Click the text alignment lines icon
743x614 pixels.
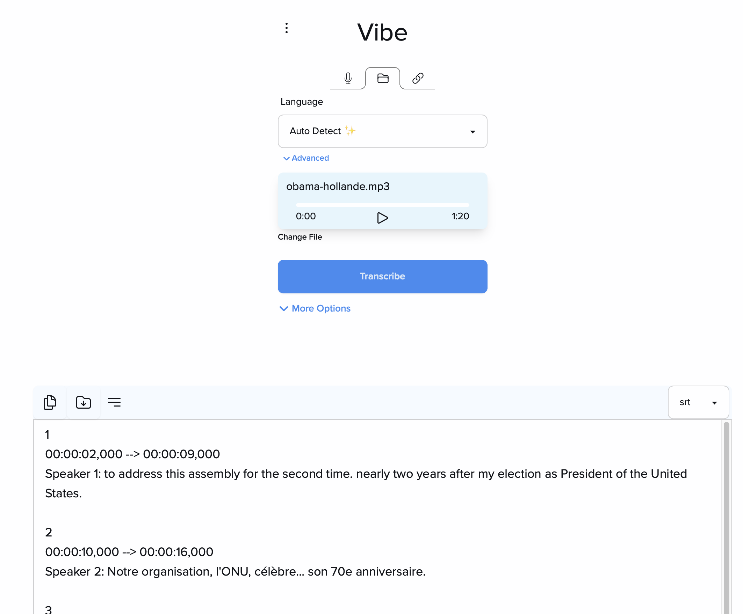pyautogui.click(x=114, y=402)
